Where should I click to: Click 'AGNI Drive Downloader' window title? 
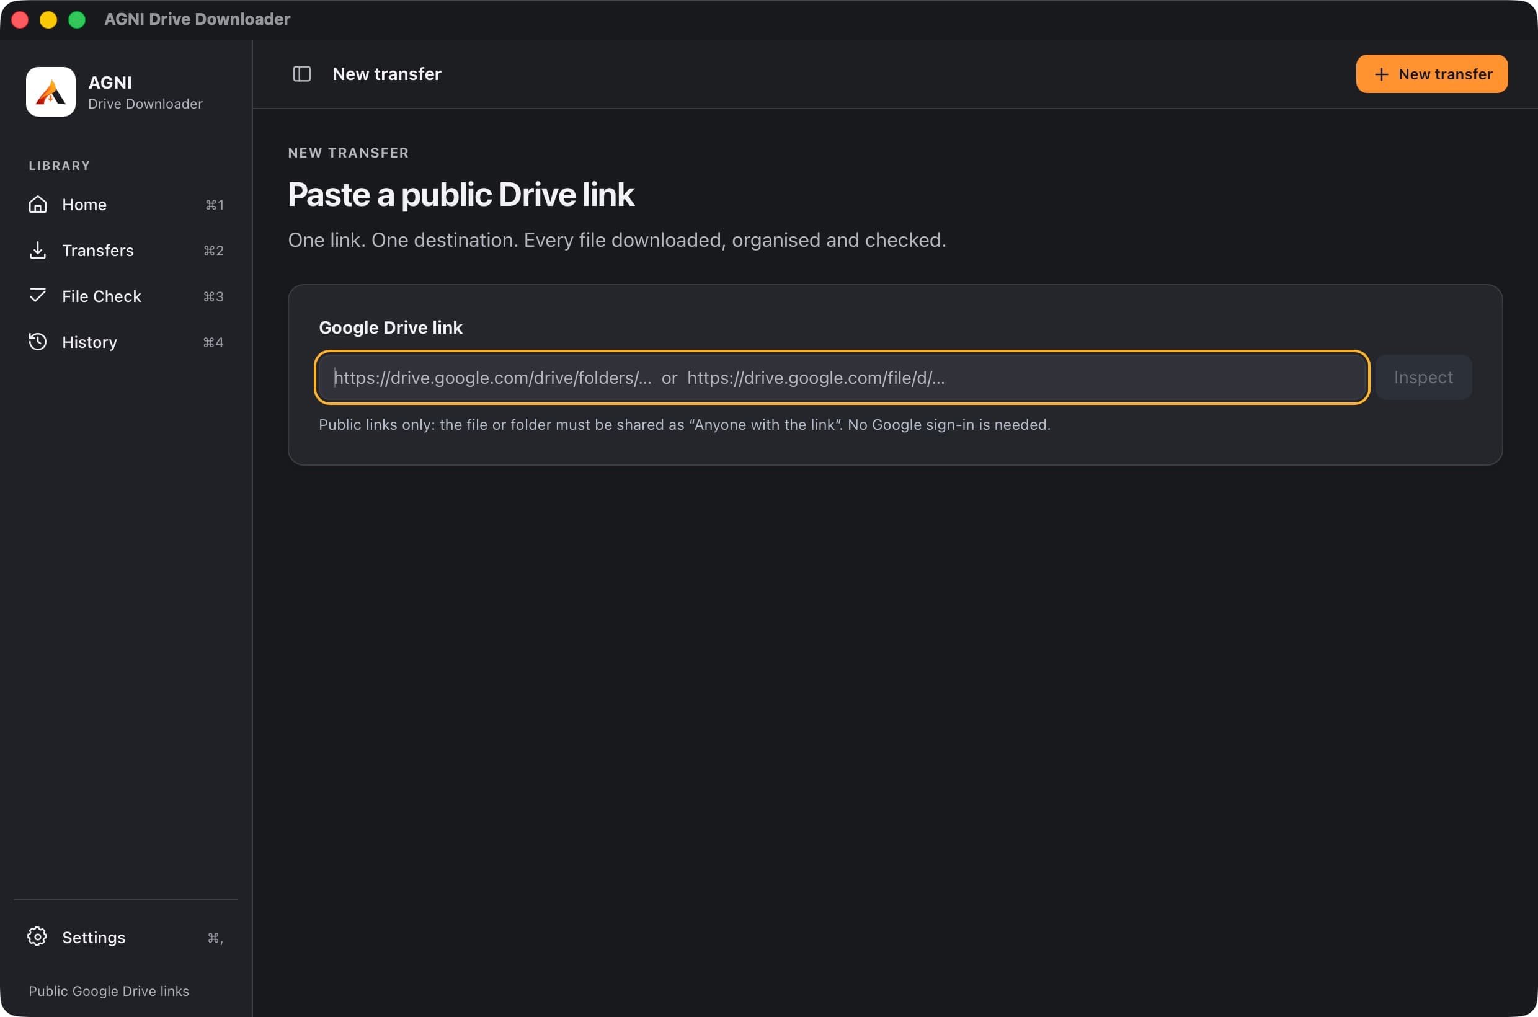[197, 19]
